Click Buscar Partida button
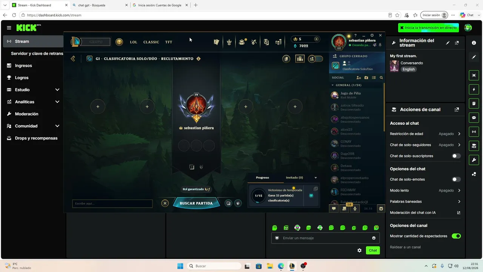Image resolution: width=483 pixels, height=272 pixels. [x=196, y=203]
